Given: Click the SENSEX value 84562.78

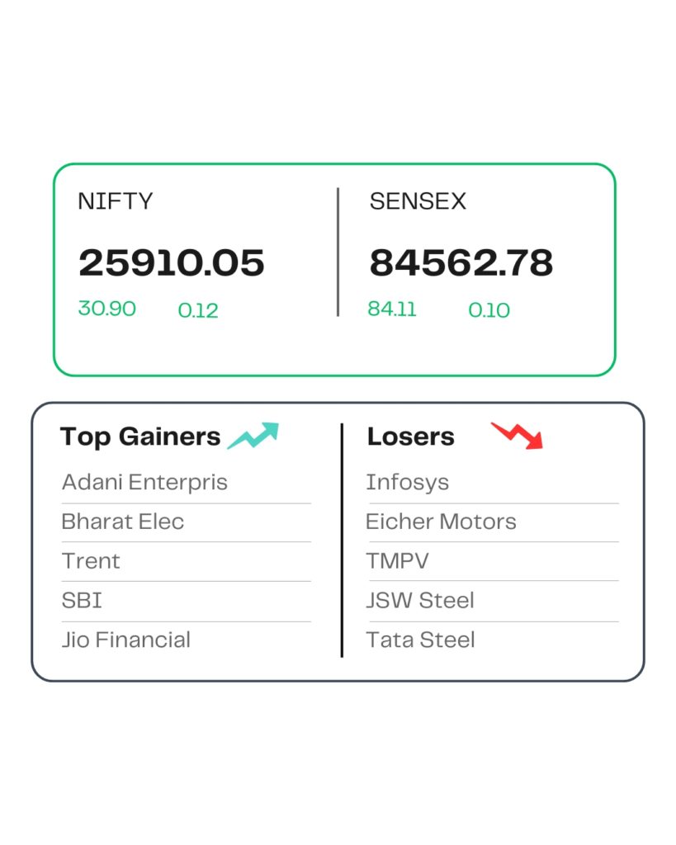Looking at the screenshot, I should tap(461, 262).
